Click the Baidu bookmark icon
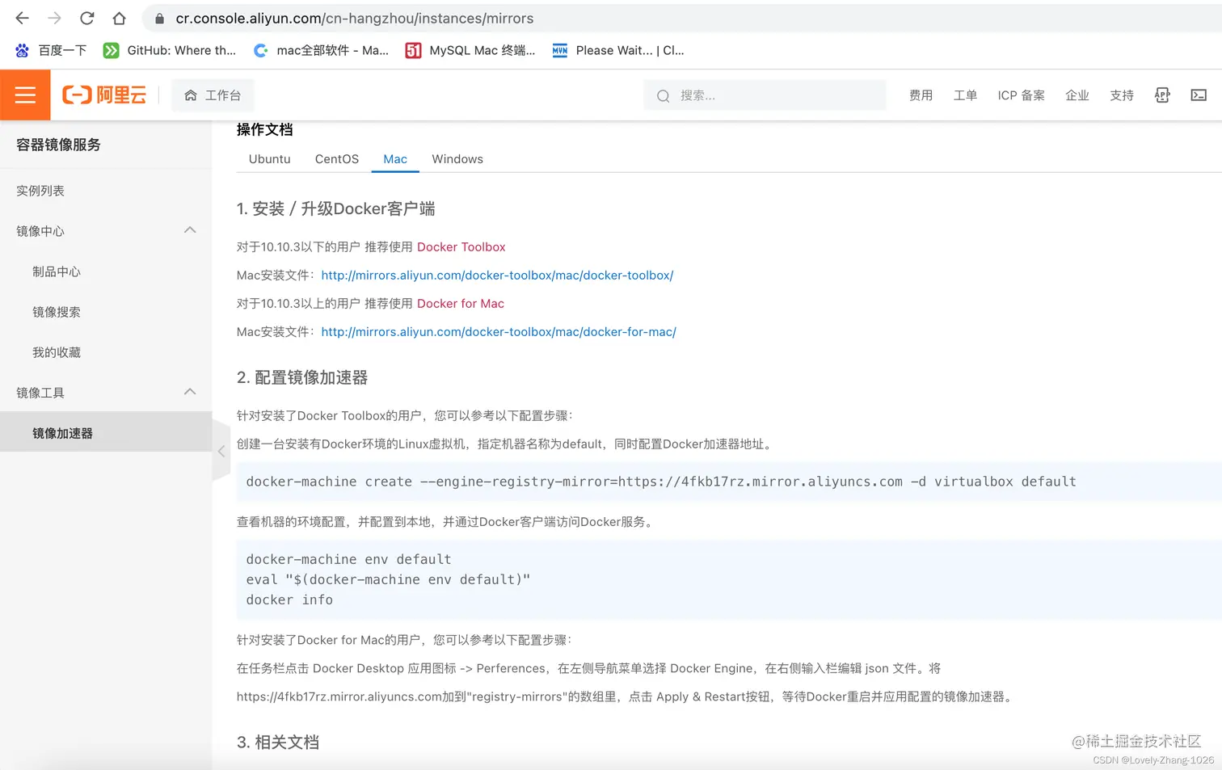This screenshot has height=770, width=1222. pyautogui.click(x=21, y=50)
